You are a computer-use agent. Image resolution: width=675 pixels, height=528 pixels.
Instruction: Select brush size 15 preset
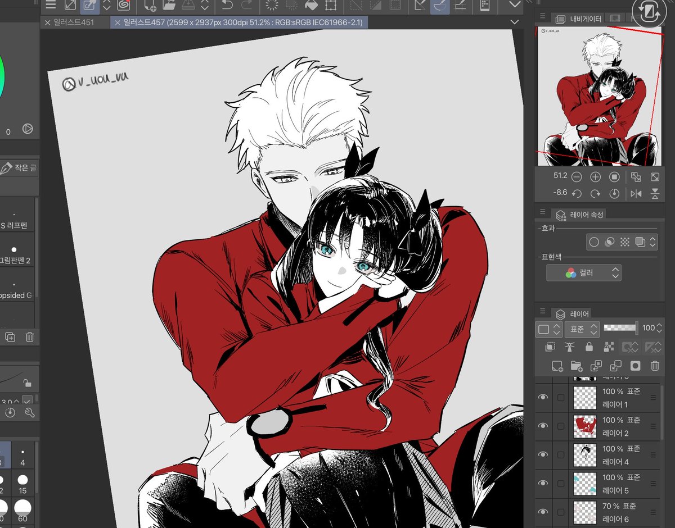22,484
